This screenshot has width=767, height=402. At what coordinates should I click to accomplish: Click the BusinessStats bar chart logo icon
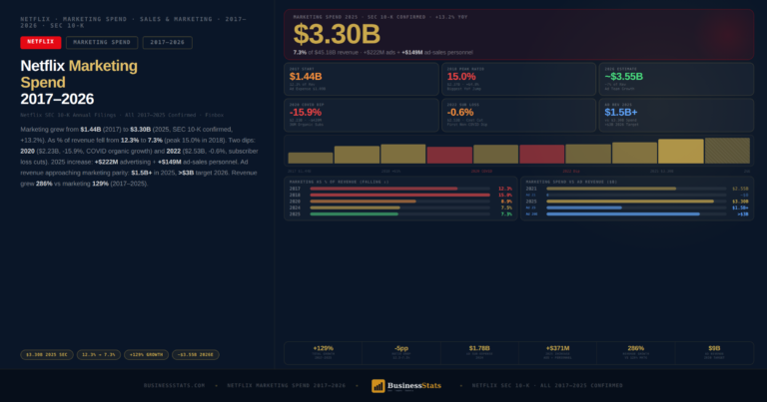click(379, 386)
